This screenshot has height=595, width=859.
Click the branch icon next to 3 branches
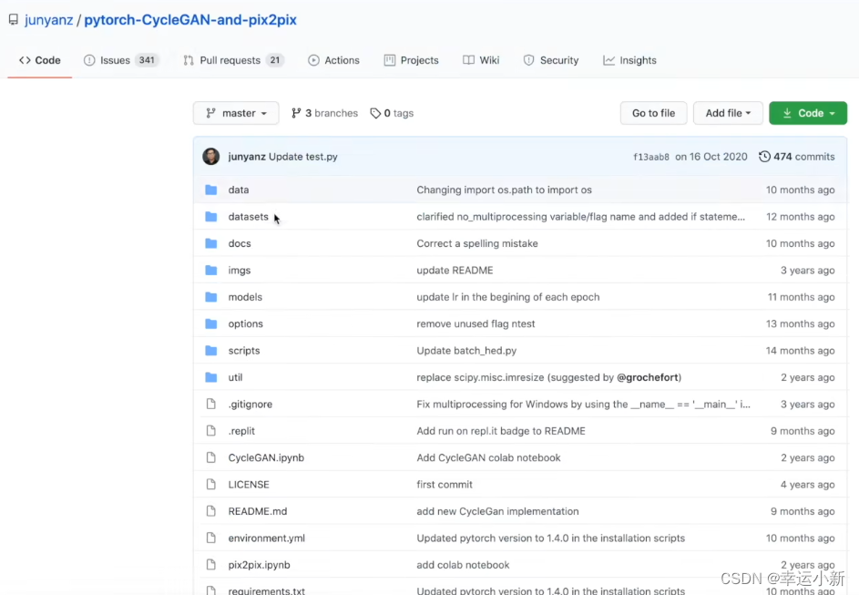click(x=296, y=113)
